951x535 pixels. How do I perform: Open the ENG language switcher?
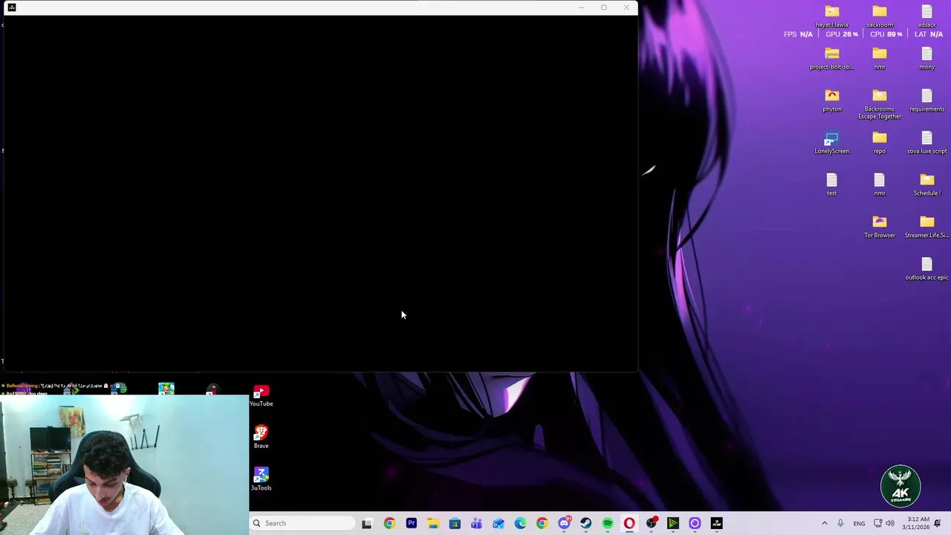point(859,523)
